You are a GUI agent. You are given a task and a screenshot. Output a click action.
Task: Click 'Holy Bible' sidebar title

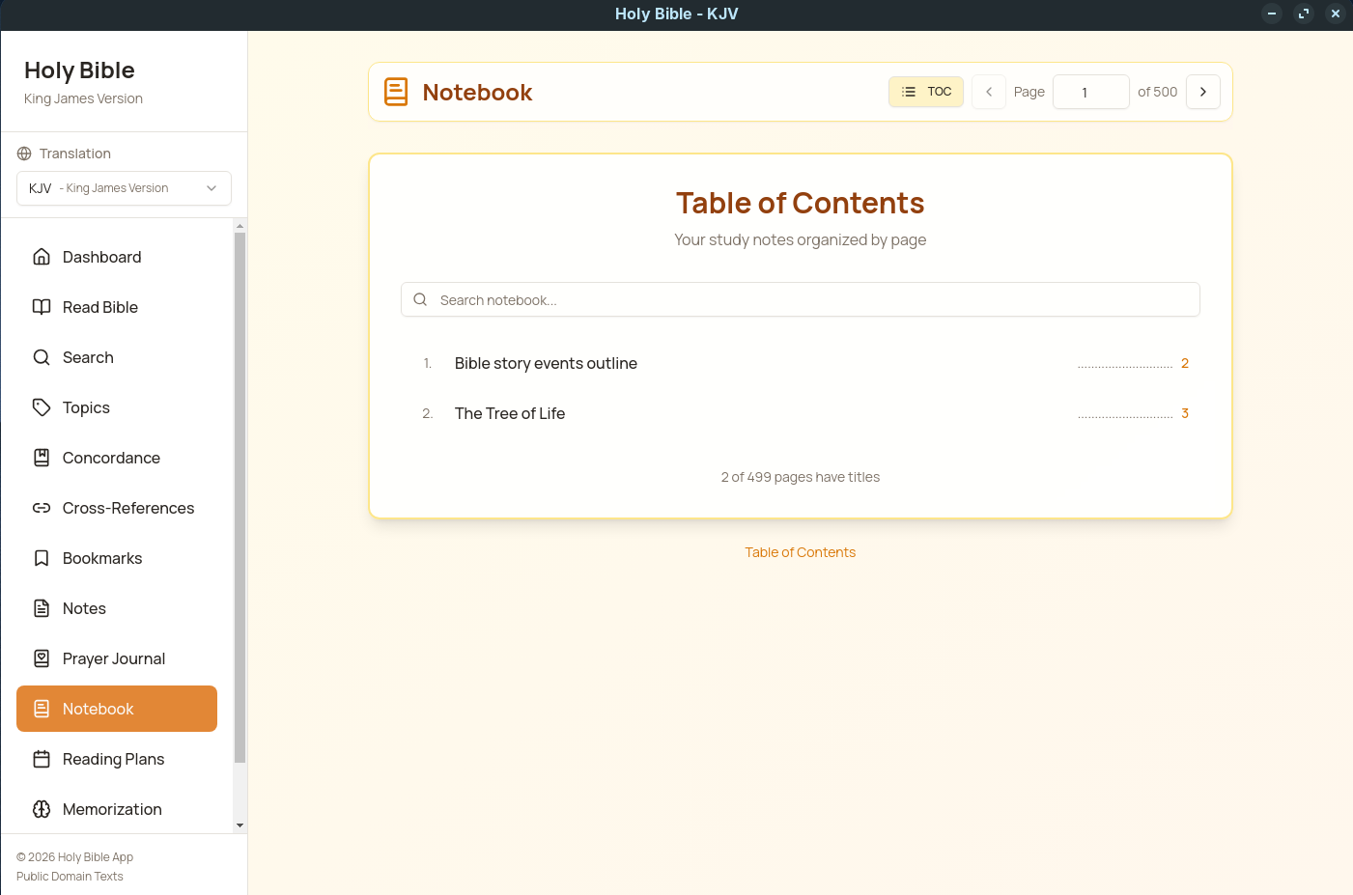click(79, 70)
